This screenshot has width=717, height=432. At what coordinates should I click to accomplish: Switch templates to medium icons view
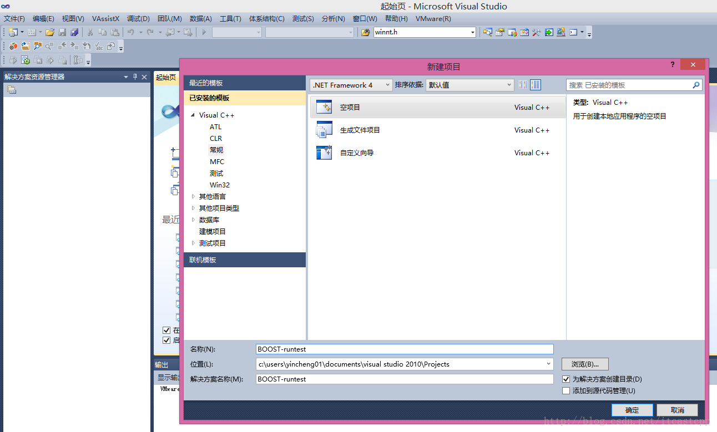click(x=536, y=85)
